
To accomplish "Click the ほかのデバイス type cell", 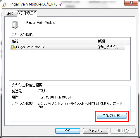I will click(108, 47).
